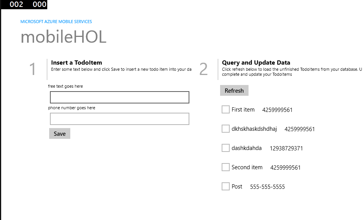Click the Refresh button

coord(234,90)
